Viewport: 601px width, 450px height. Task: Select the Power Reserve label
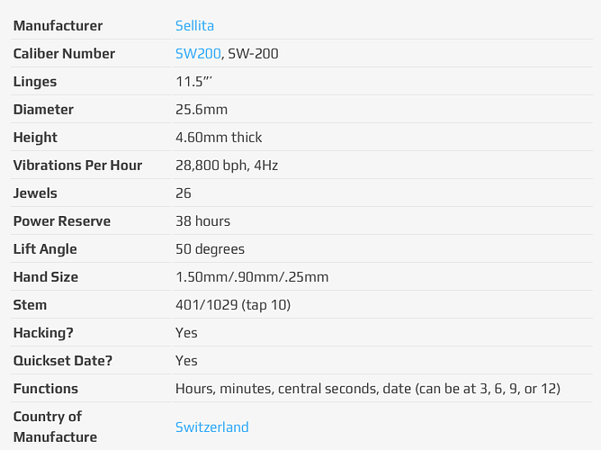[62, 221]
